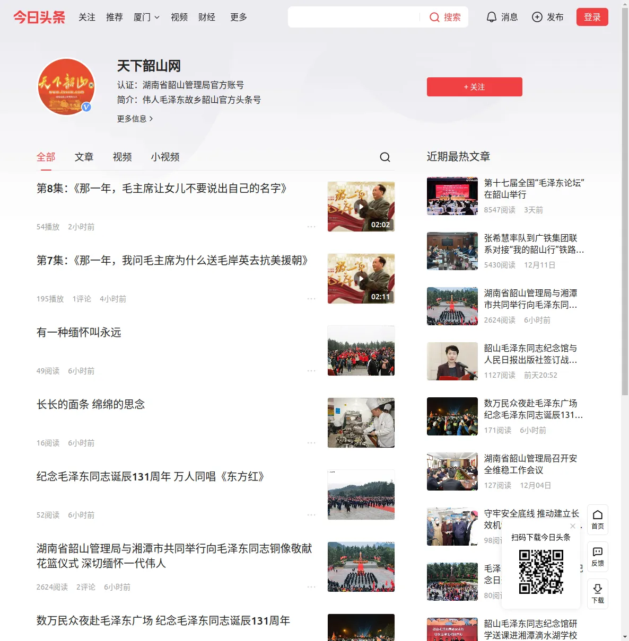Switch to the 小视频 tab

[165, 157]
